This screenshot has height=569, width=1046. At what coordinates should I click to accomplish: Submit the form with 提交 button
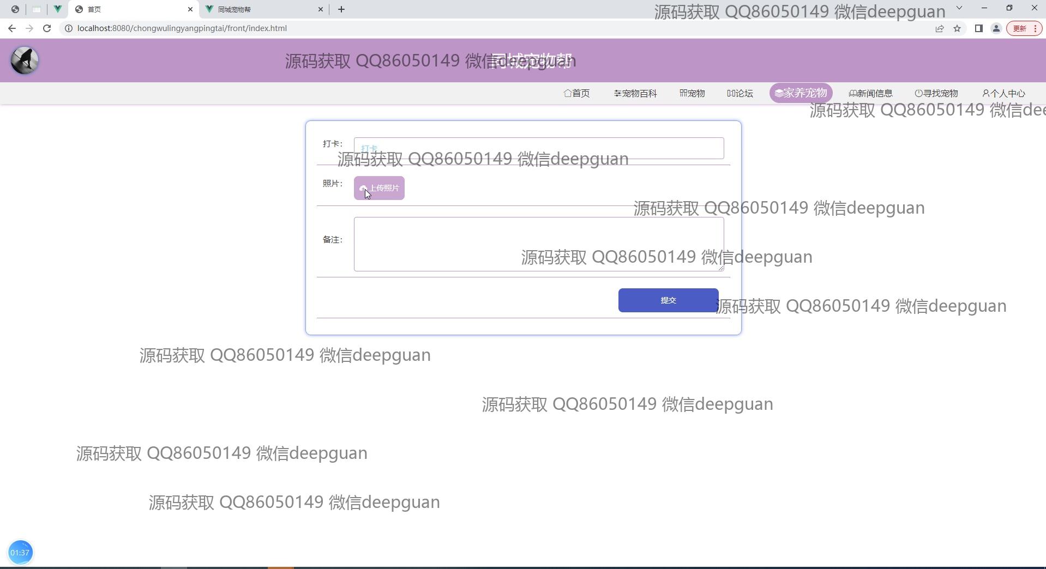click(x=668, y=300)
